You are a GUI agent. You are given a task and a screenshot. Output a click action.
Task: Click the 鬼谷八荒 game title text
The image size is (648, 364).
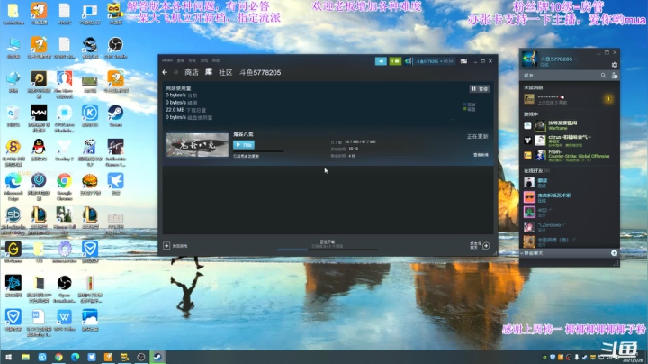click(243, 134)
